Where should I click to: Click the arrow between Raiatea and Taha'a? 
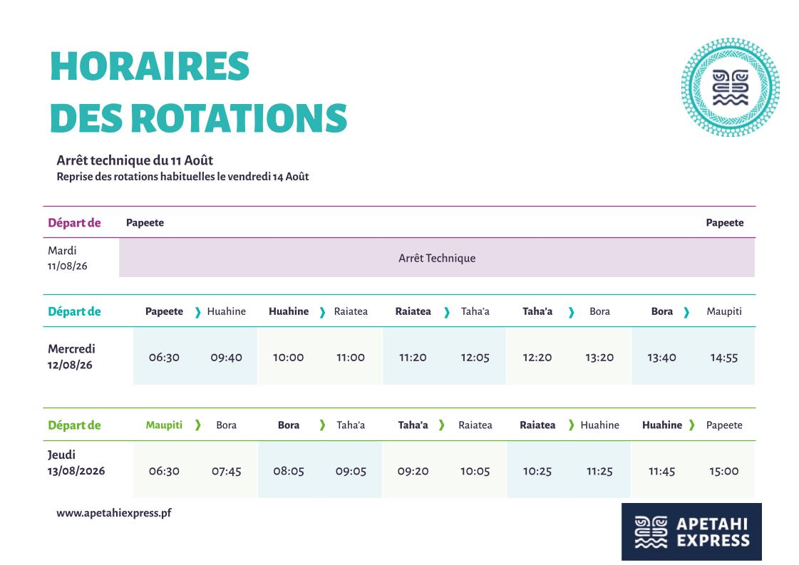(x=447, y=312)
